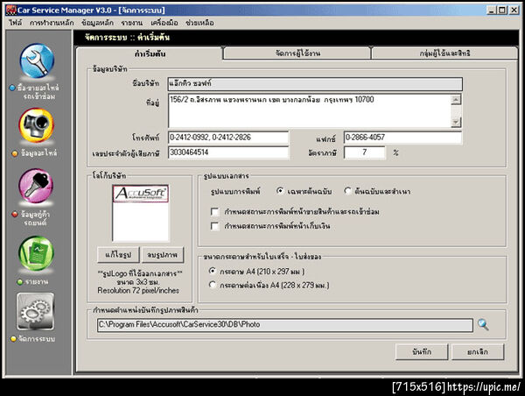This screenshot has width=525, height=396.
Task: Switch to the จัดการผู้ใช้งาน tab
Action: tap(297, 53)
